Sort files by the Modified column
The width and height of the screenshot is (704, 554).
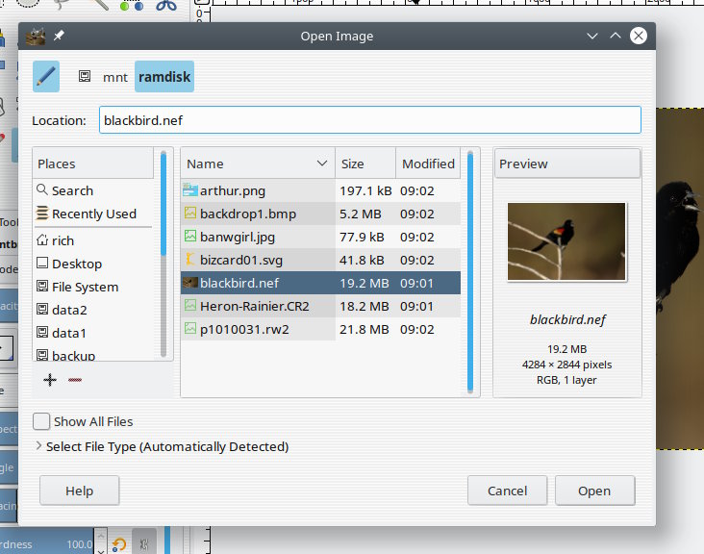(428, 164)
